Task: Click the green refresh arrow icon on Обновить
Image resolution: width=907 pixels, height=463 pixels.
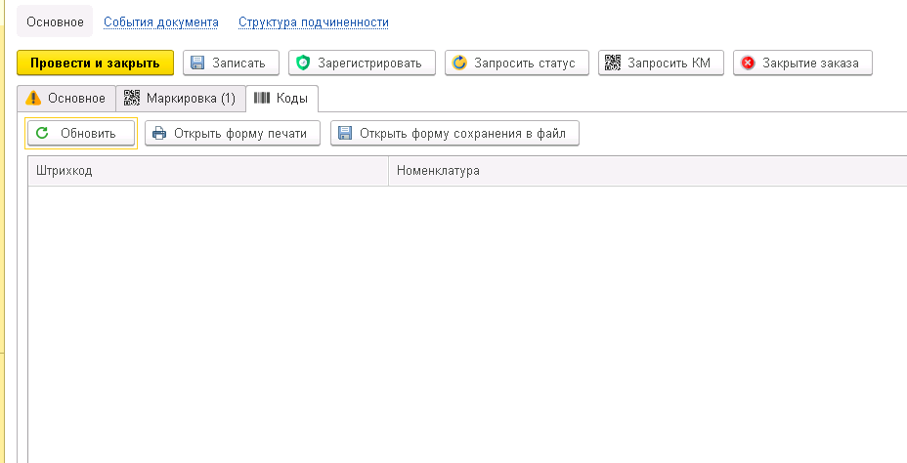Action: tap(42, 134)
